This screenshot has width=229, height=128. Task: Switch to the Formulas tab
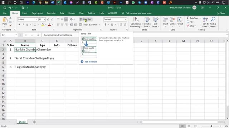(51, 13)
